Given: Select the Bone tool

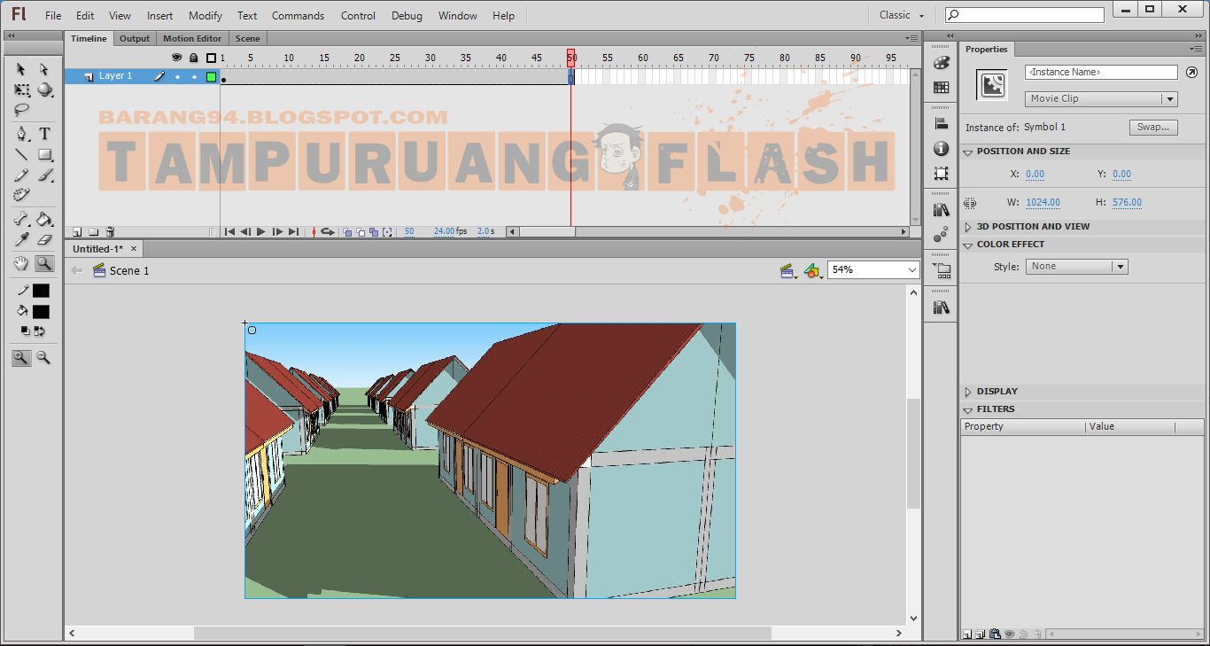Looking at the screenshot, I should 21,219.
